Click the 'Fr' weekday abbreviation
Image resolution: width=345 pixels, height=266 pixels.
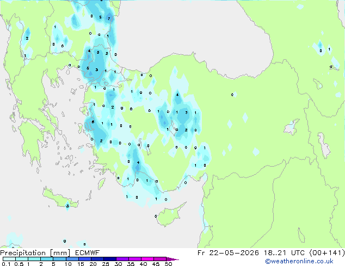point(201,253)
